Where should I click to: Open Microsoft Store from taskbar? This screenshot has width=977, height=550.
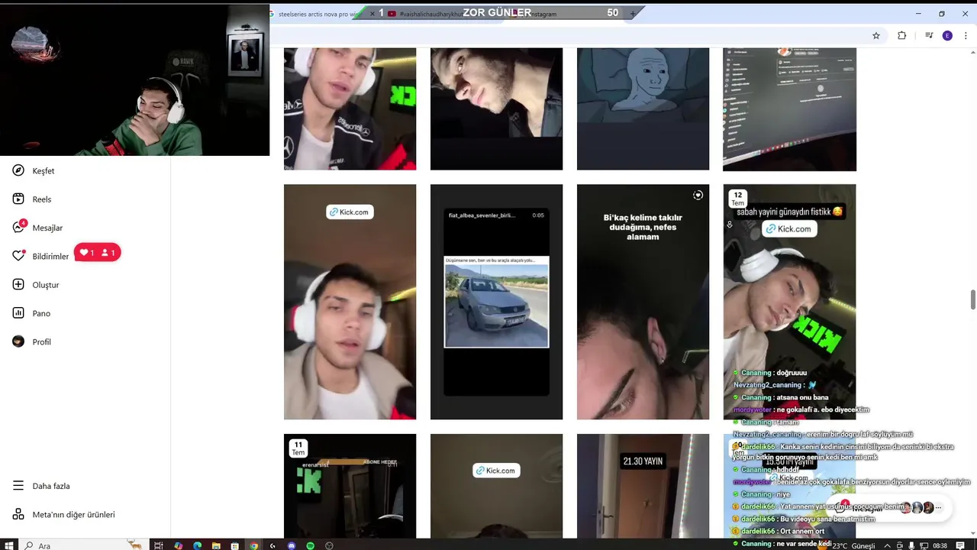pos(235,545)
